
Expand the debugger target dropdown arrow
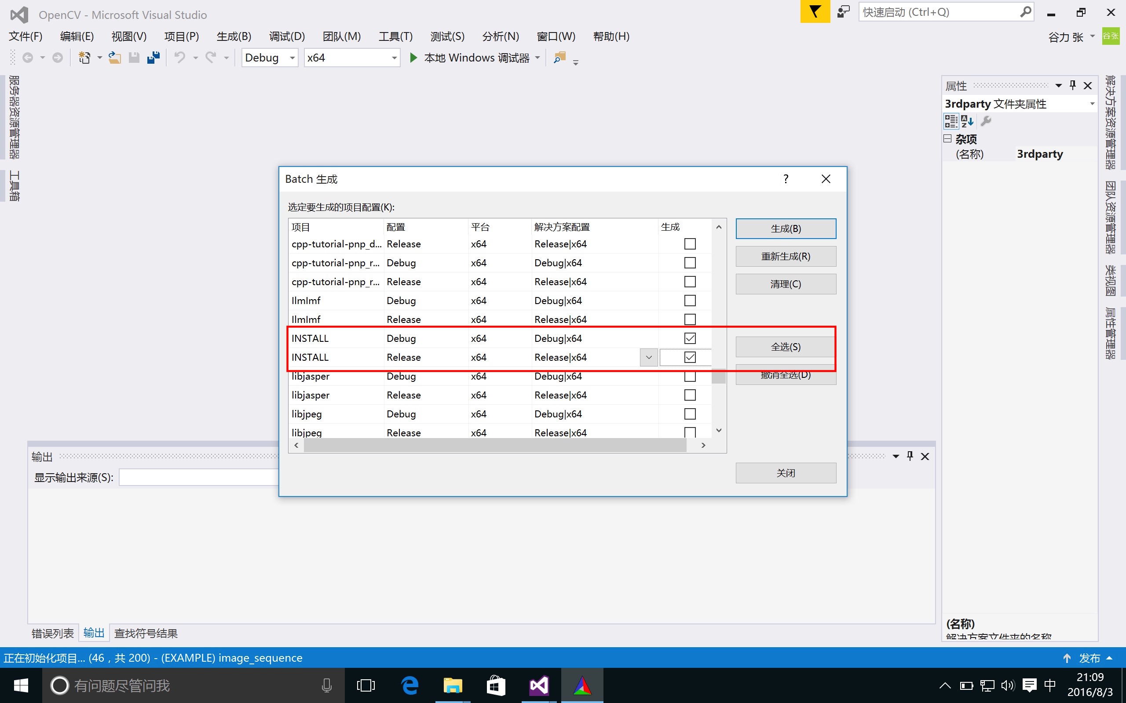coord(537,58)
